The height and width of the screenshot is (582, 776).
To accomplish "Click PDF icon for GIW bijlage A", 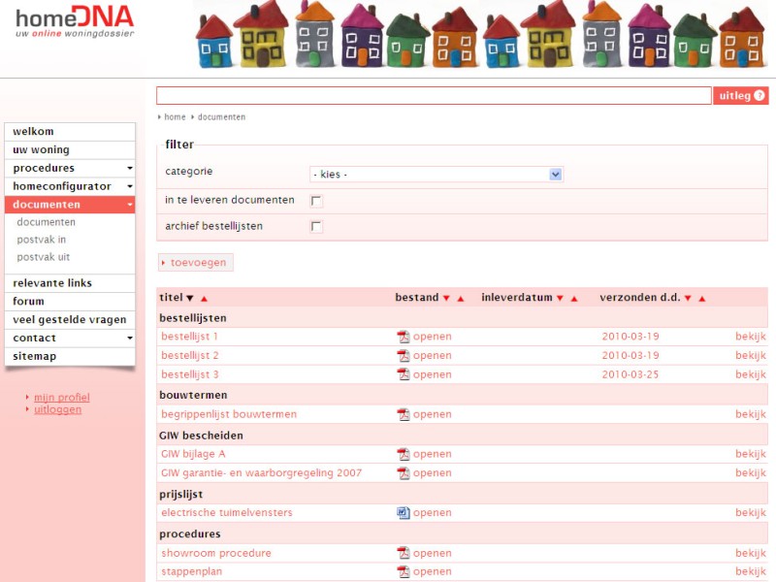I will click(x=404, y=454).
